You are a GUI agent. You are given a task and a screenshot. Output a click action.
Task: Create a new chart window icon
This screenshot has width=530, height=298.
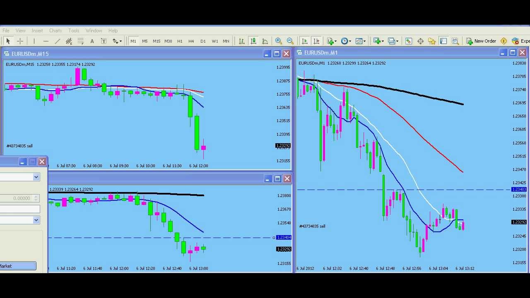(x=377, y=41)
